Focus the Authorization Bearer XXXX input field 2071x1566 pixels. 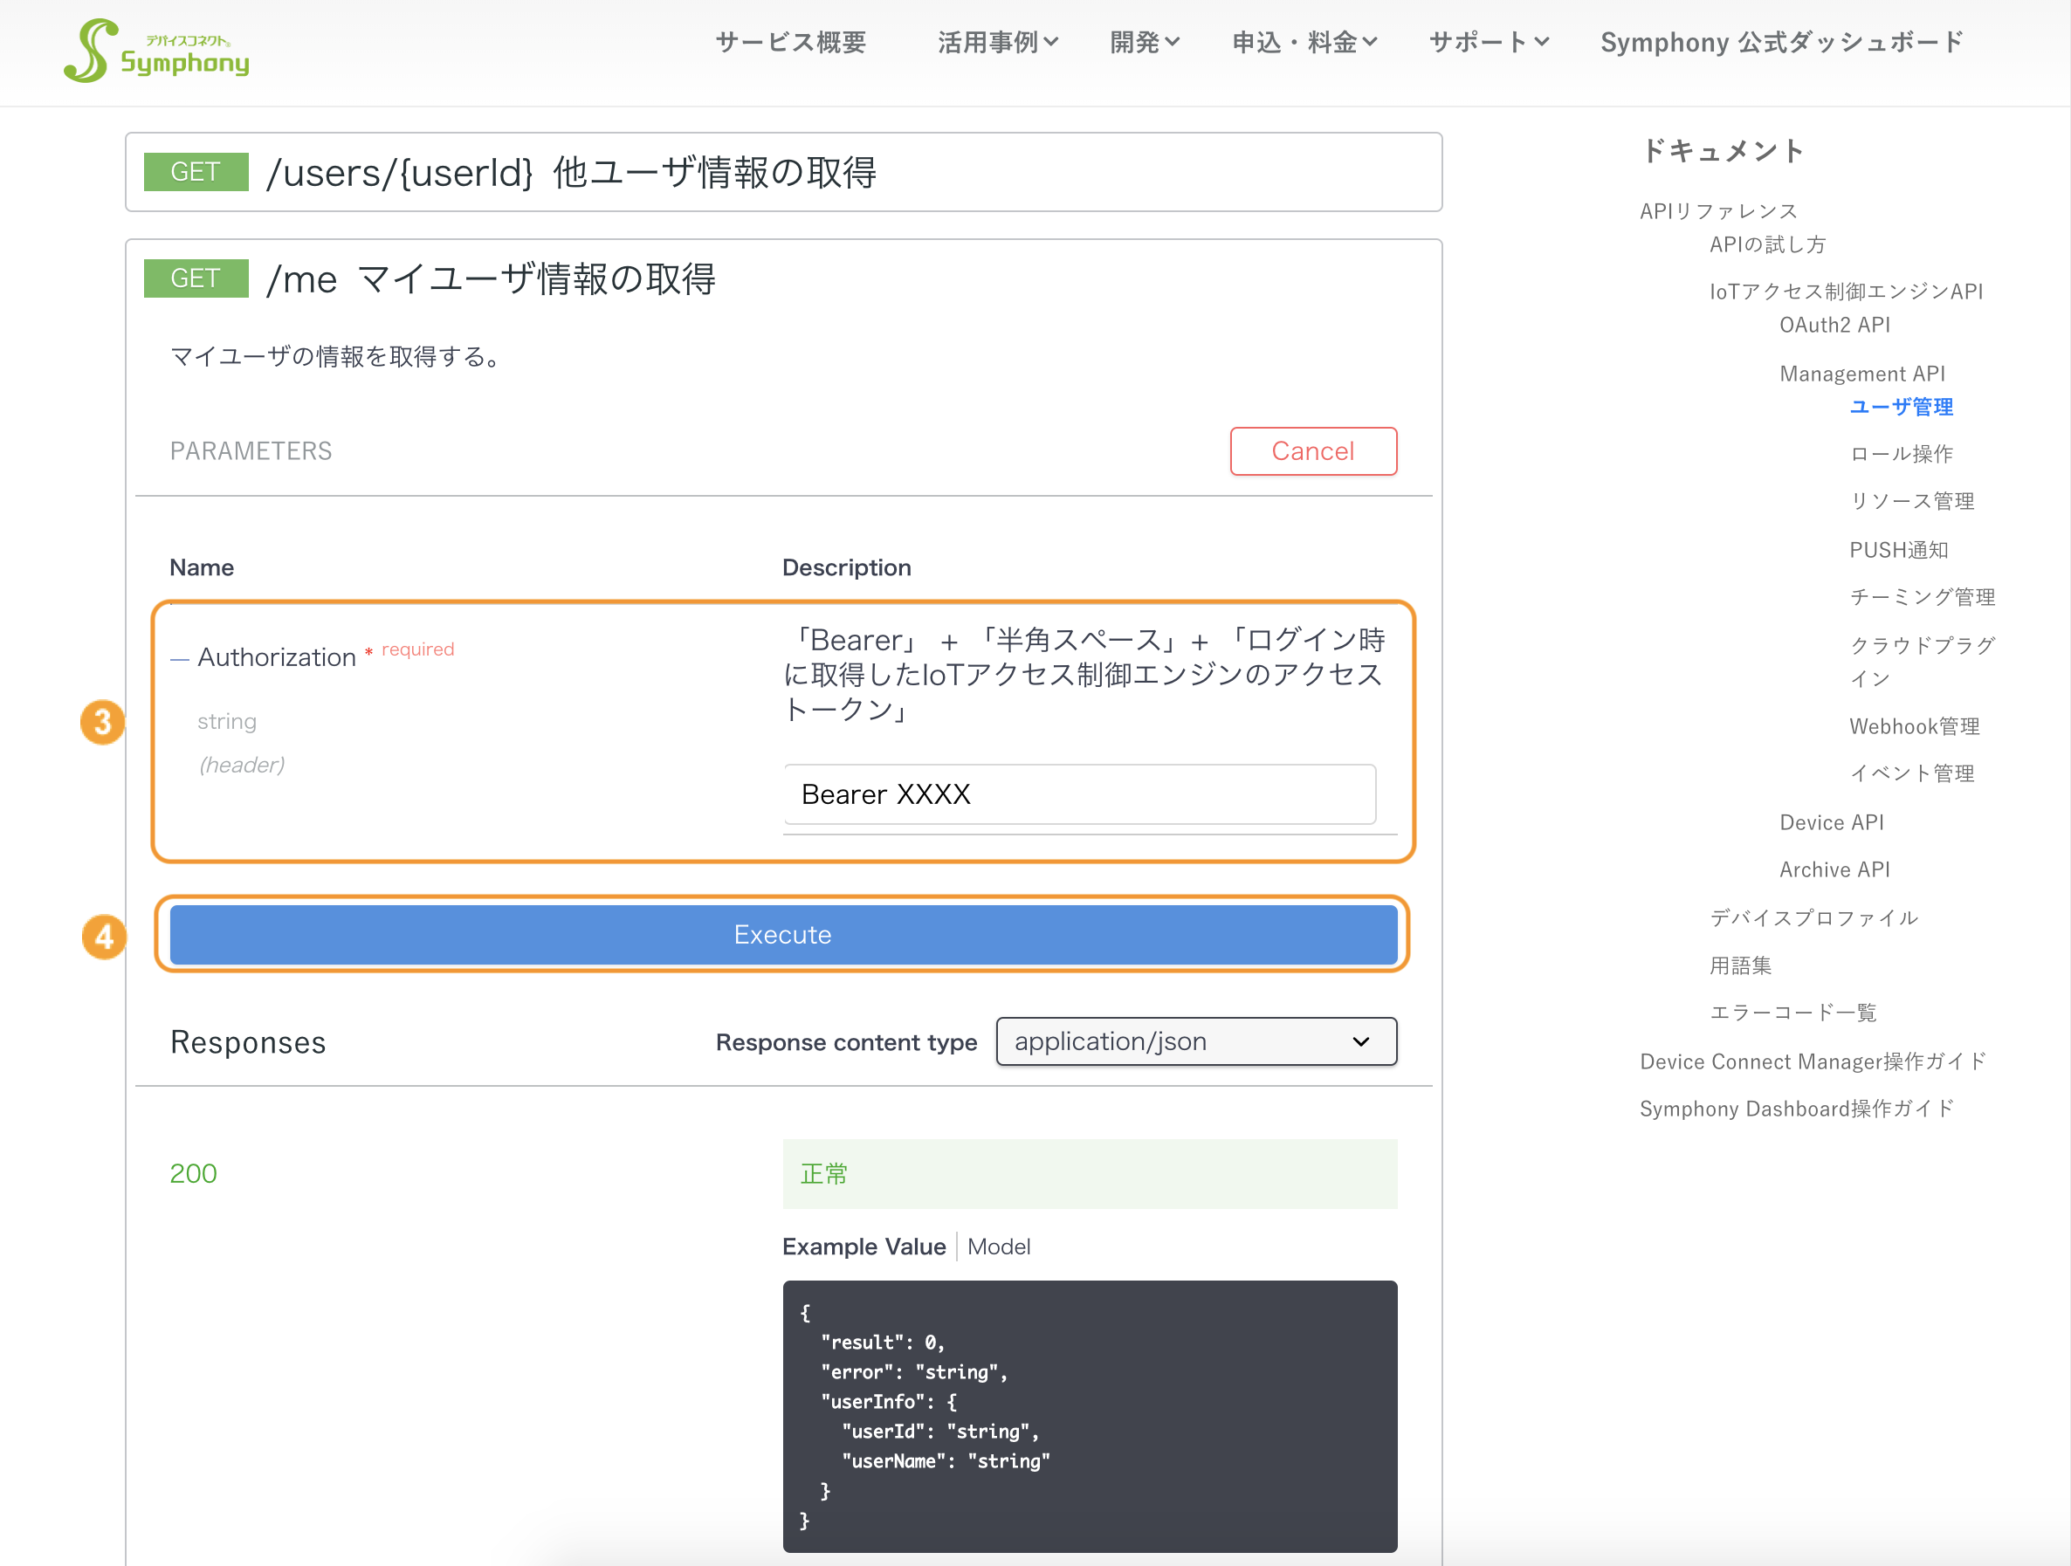1079,794
